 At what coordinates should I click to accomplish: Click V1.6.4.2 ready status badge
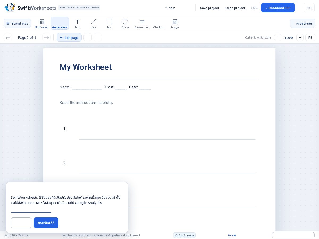click(184, 235)
